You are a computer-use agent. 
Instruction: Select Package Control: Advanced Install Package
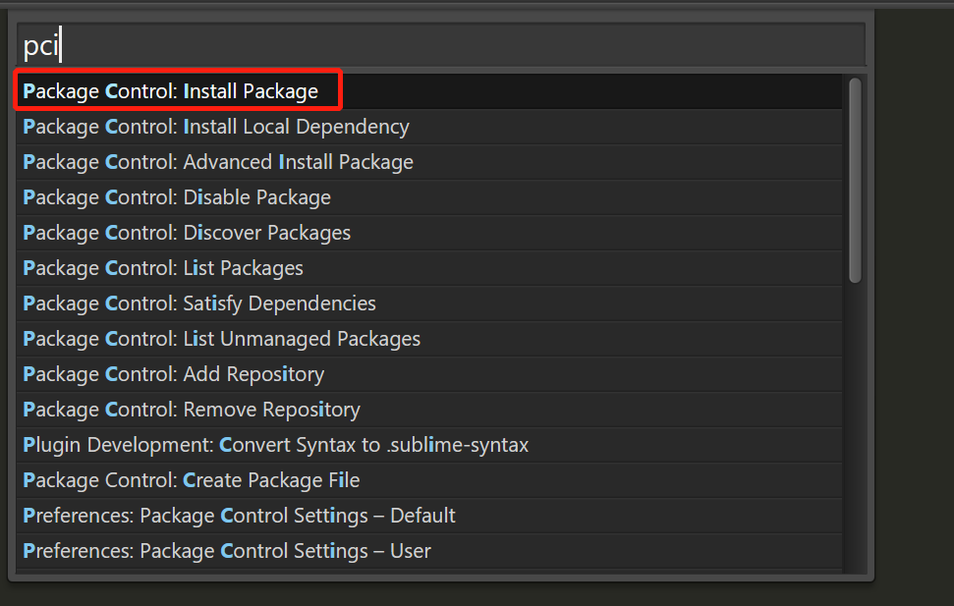[429, 162]
